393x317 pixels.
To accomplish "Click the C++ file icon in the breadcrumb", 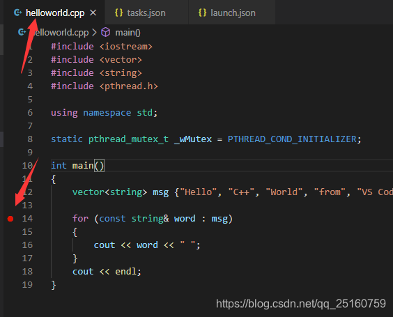I will click(x=22, y=32).
